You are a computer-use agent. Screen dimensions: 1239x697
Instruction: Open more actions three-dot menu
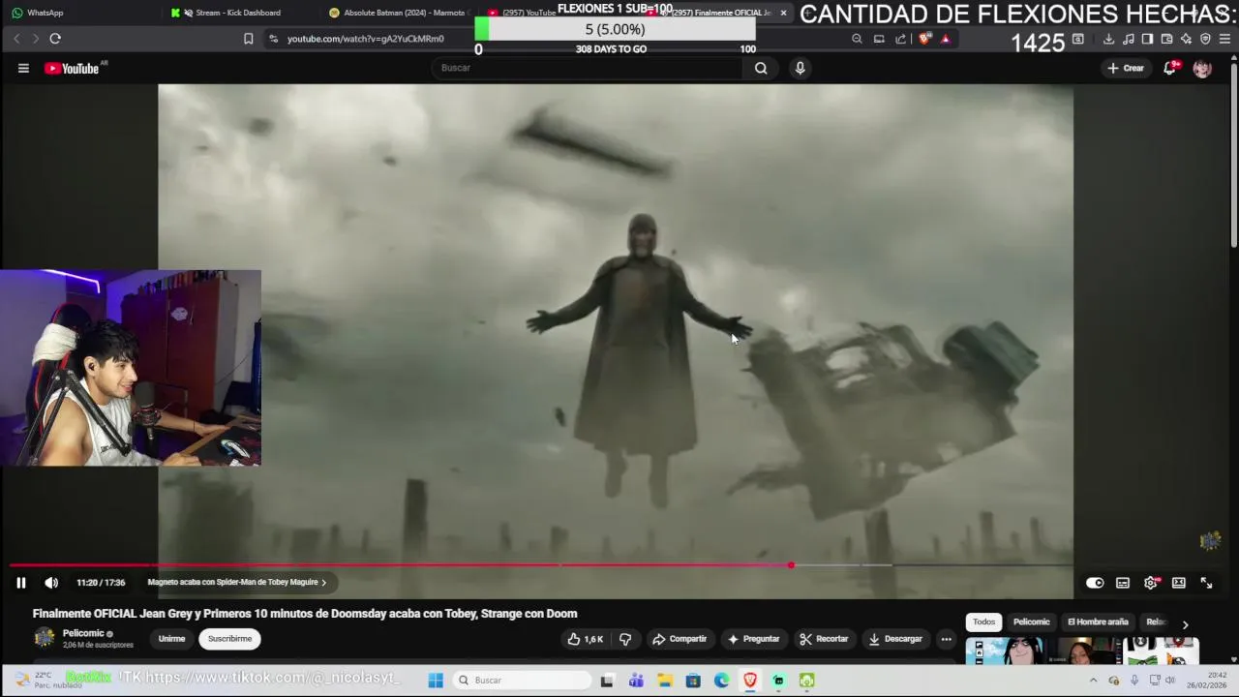click(x=947, y=639)
